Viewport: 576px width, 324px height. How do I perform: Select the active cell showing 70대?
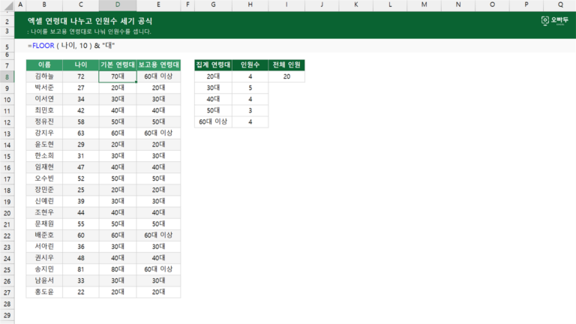[x=118, y=76]
